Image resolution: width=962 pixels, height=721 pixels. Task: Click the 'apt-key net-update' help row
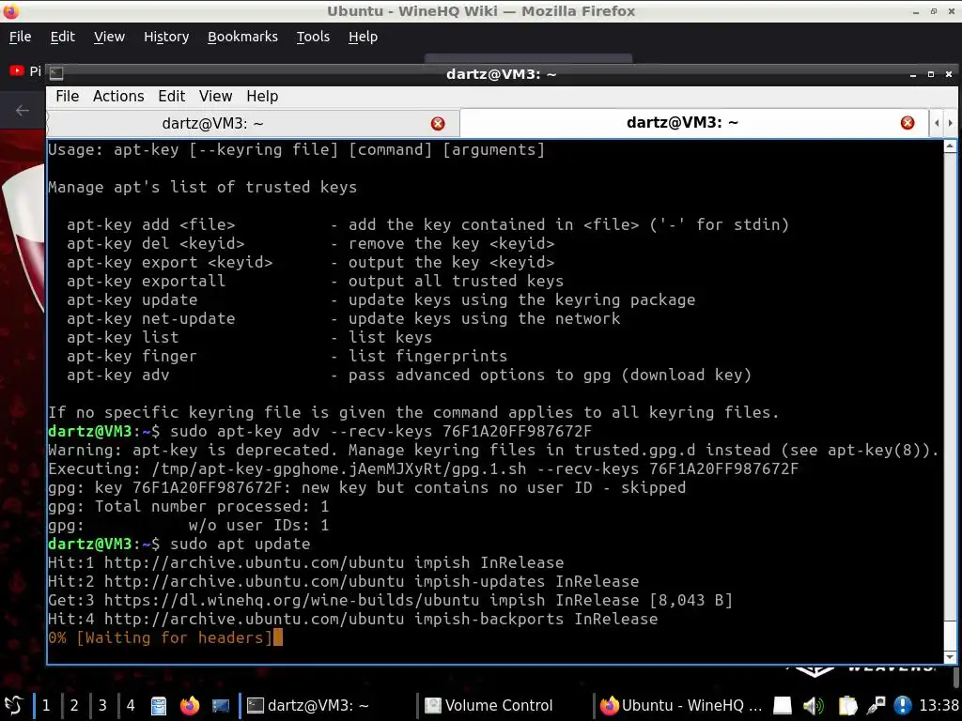point(344,319)
